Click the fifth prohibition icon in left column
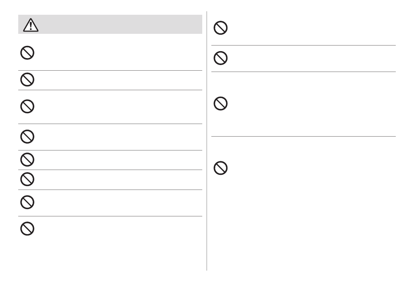414x291 pixels. [x=27, y=160]
